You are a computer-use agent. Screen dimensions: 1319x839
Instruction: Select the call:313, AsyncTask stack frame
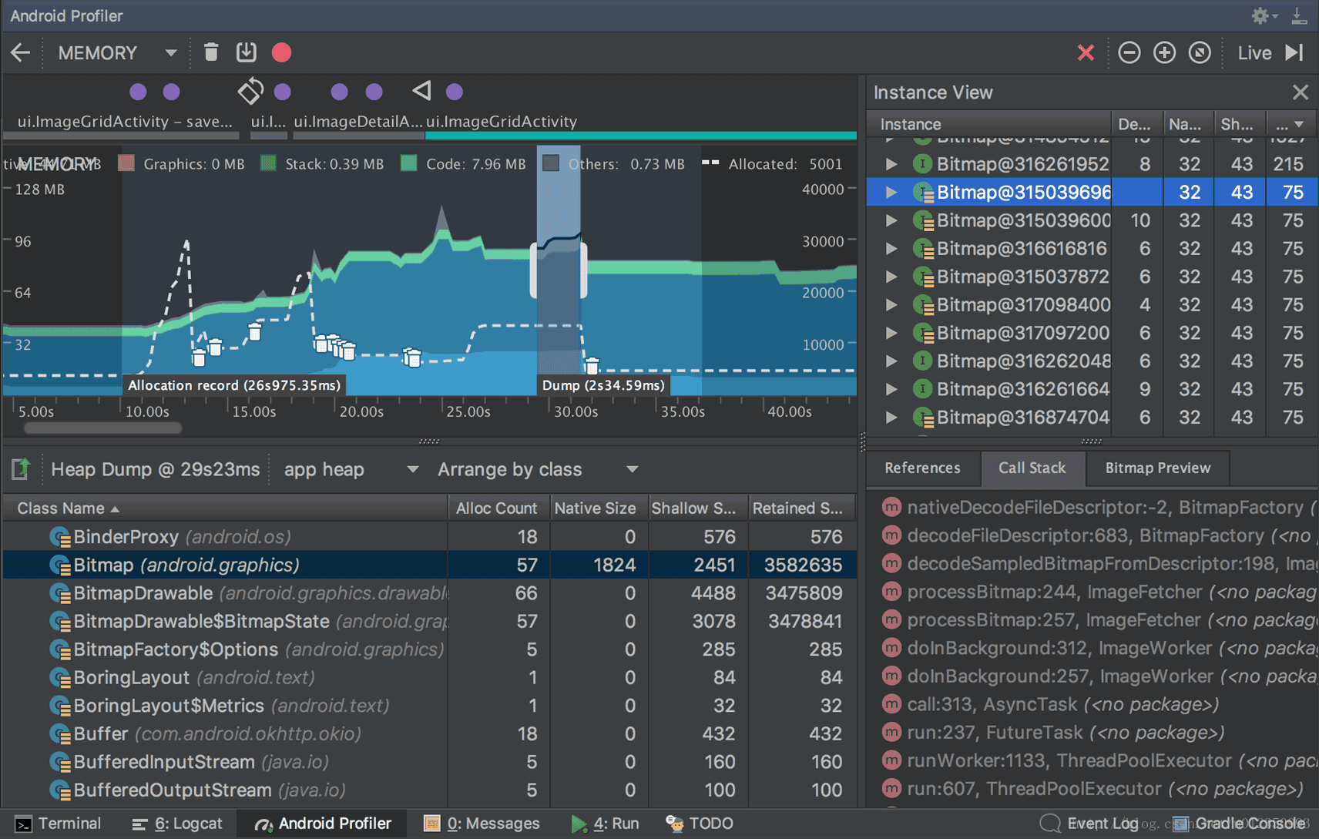point(1099,704)
